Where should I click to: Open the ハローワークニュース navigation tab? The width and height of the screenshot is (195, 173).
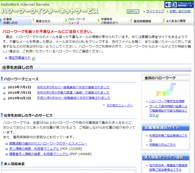click(x=80, y=21)
